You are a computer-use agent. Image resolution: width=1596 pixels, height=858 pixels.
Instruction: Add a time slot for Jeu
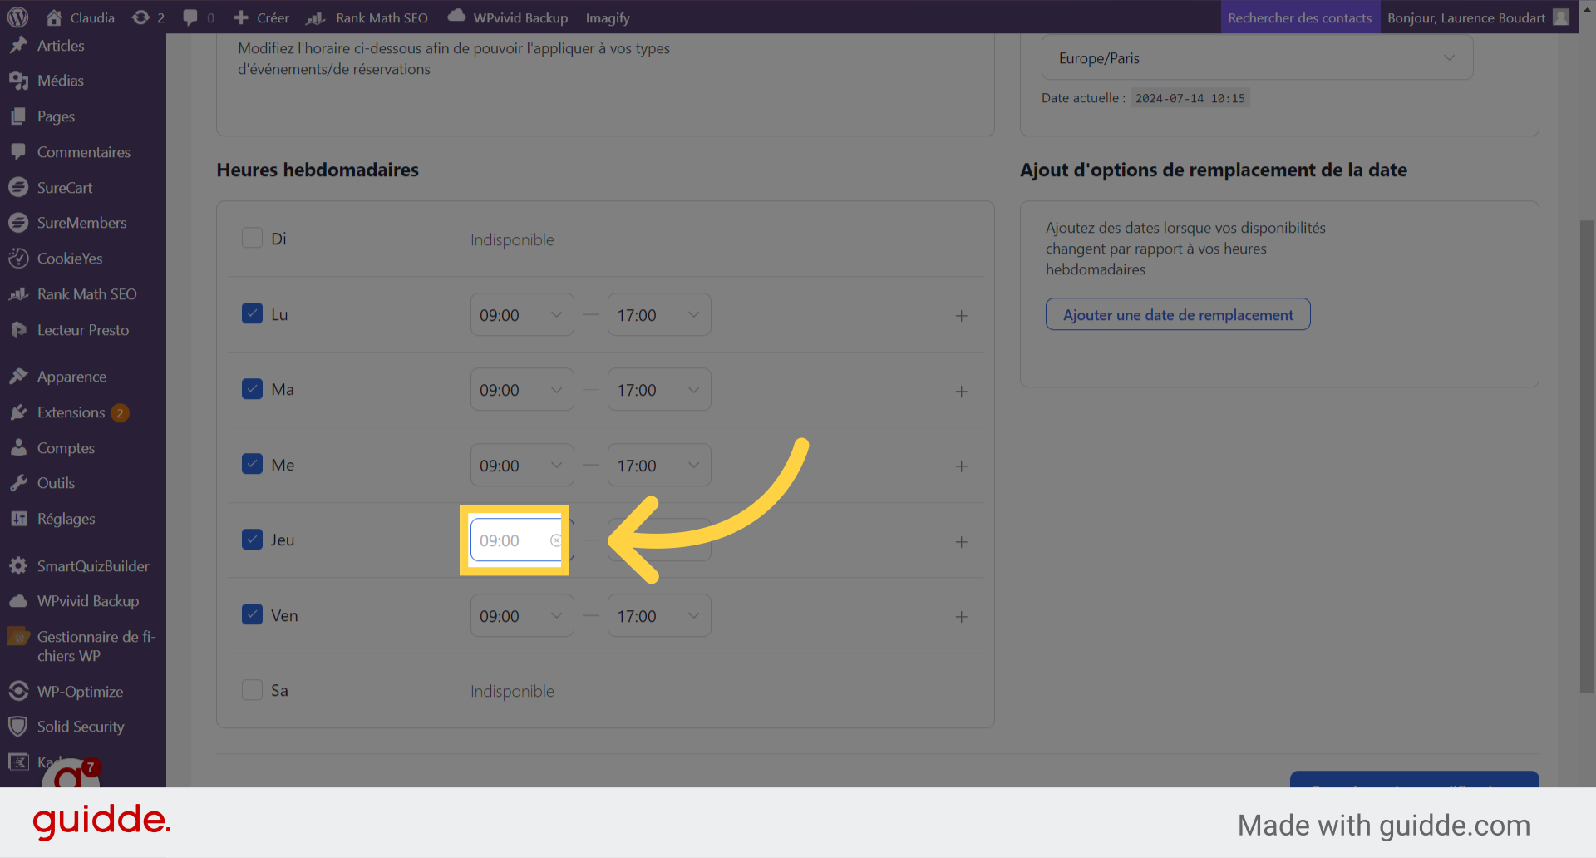[961, 542]
